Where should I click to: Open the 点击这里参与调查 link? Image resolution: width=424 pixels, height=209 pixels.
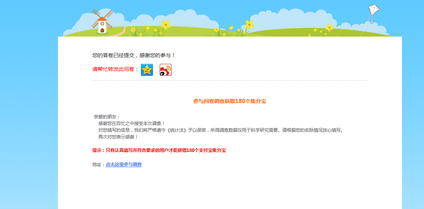124,165
